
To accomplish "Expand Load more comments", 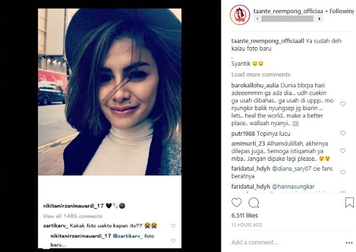I will click(x=261, y=75).
